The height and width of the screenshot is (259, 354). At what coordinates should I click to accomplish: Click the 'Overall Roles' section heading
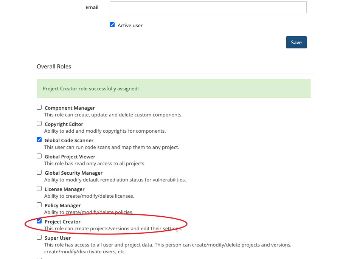coord(54,67)
